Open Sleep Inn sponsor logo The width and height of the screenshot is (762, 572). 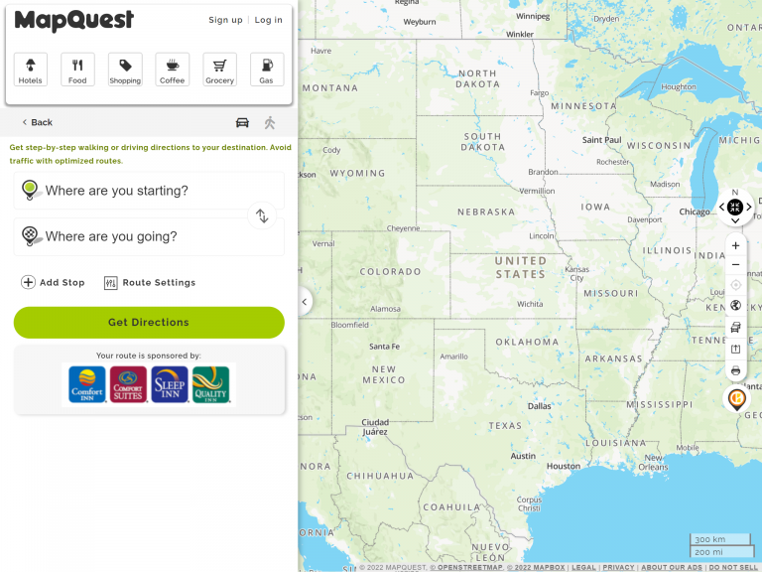pos(170,384)
